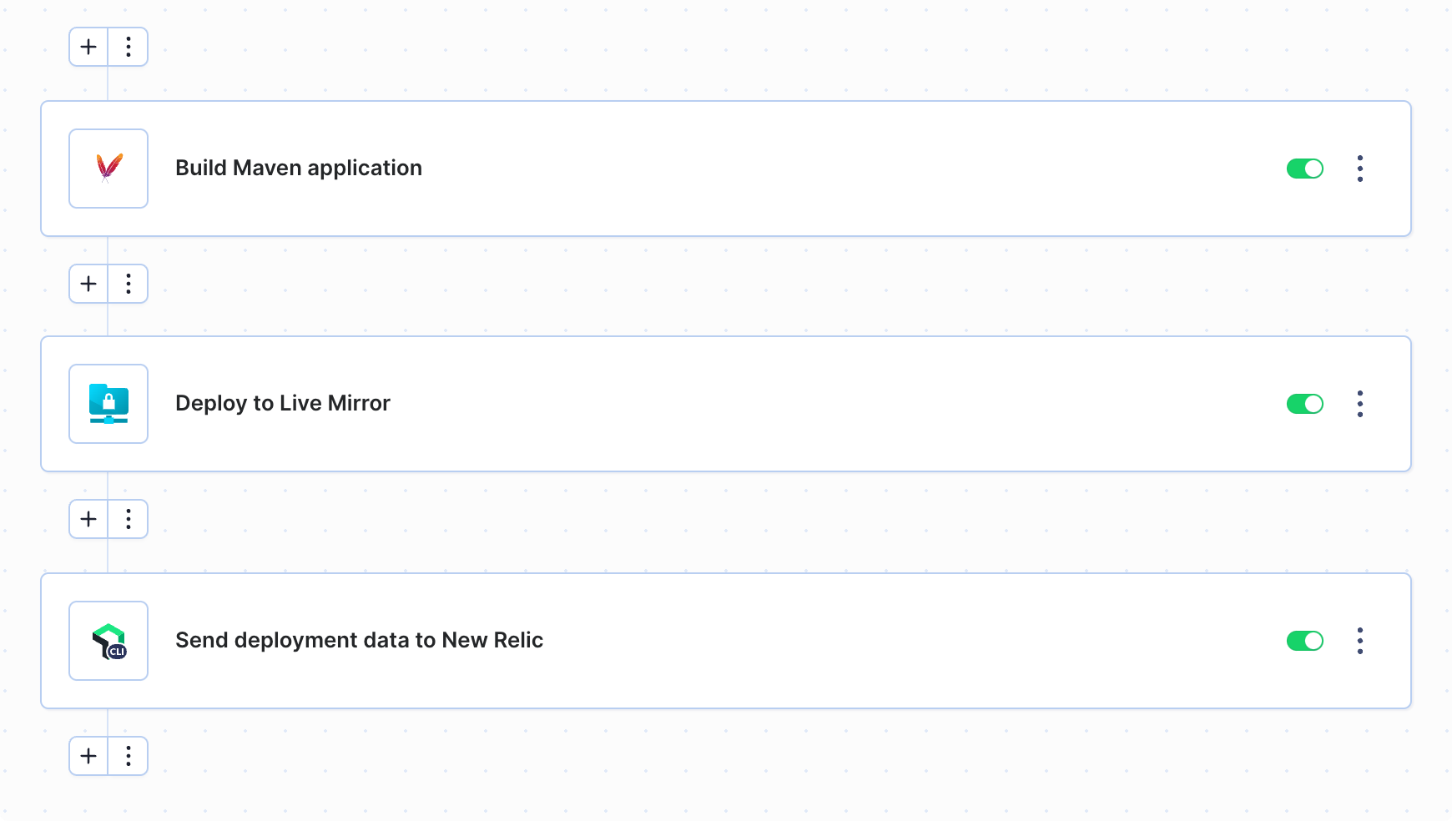
Task: Open options menu for Deploy to Live Mirror
Action: [1360, 404]
